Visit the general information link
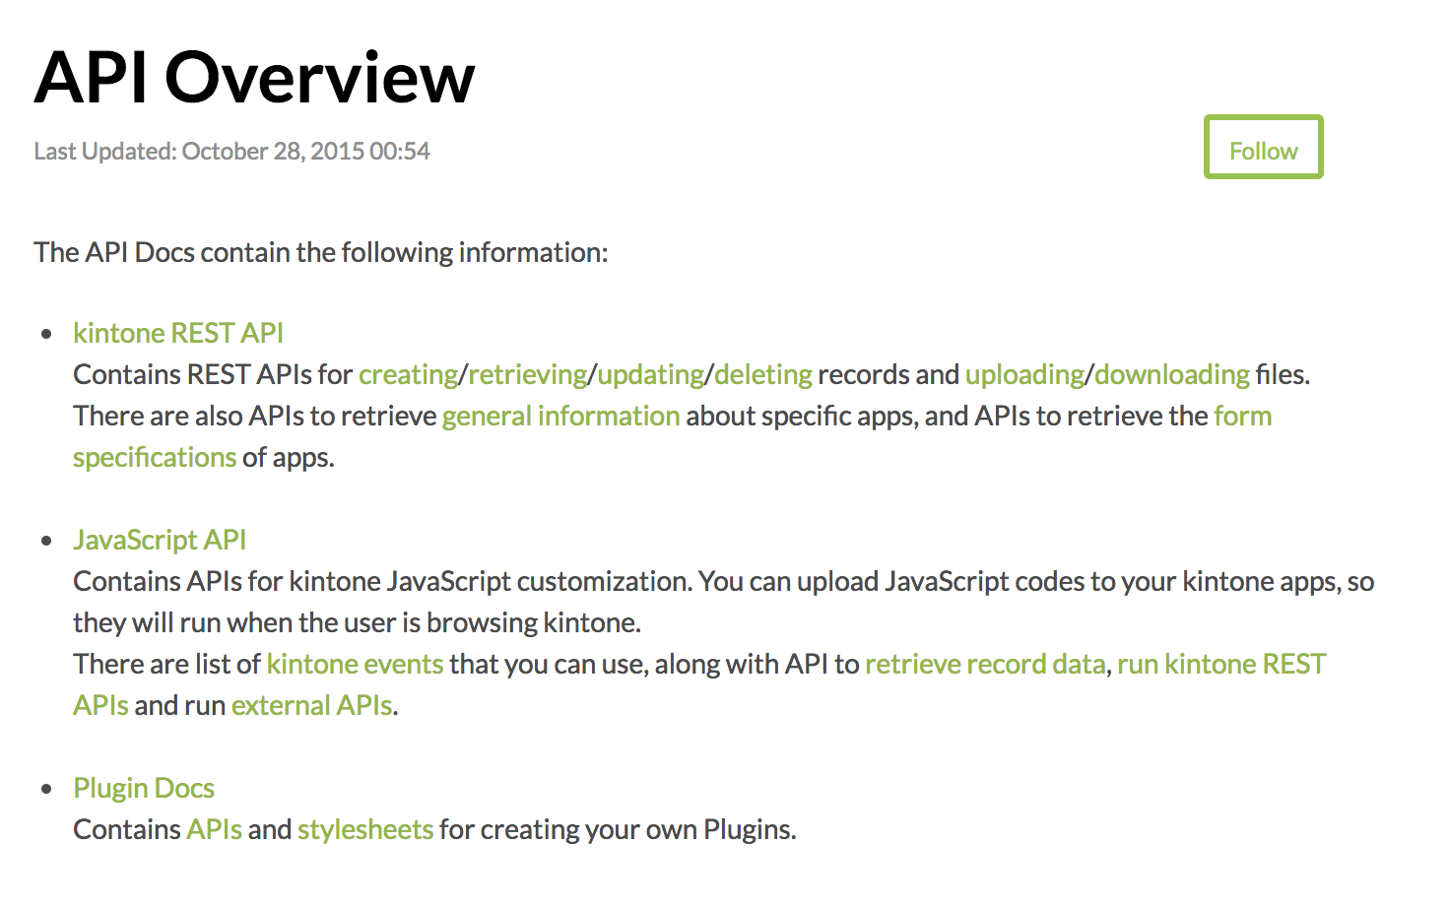 [x=560, y=417]
